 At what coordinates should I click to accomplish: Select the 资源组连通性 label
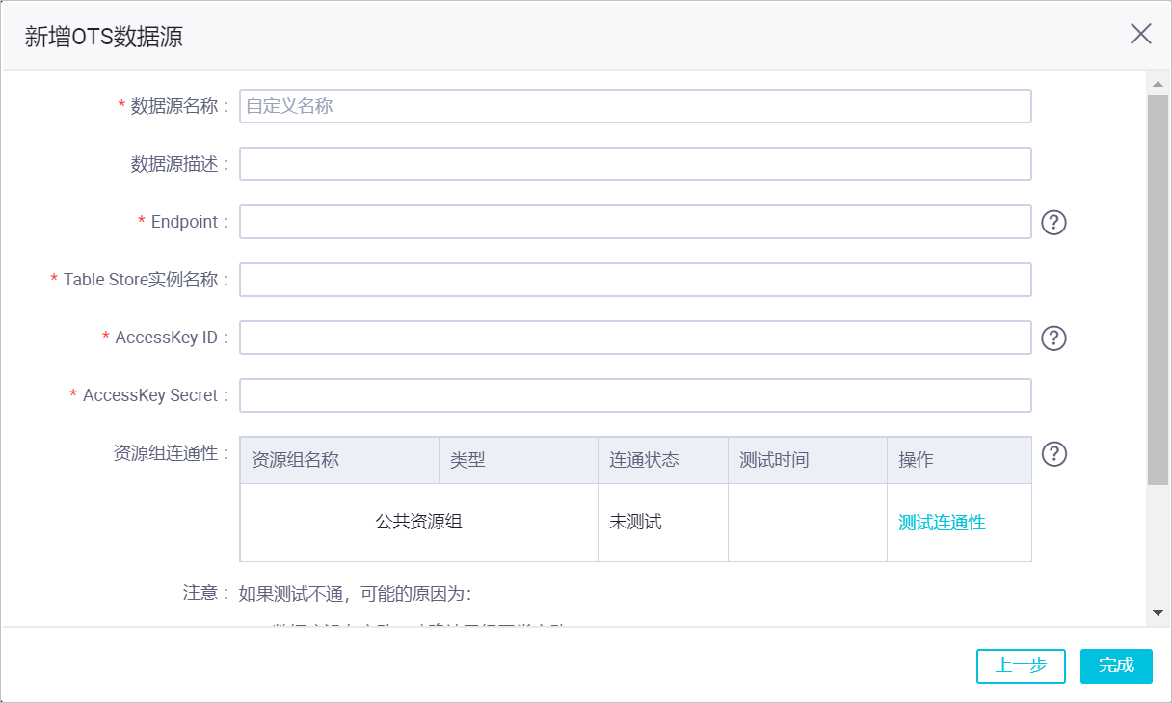point(172,453)
